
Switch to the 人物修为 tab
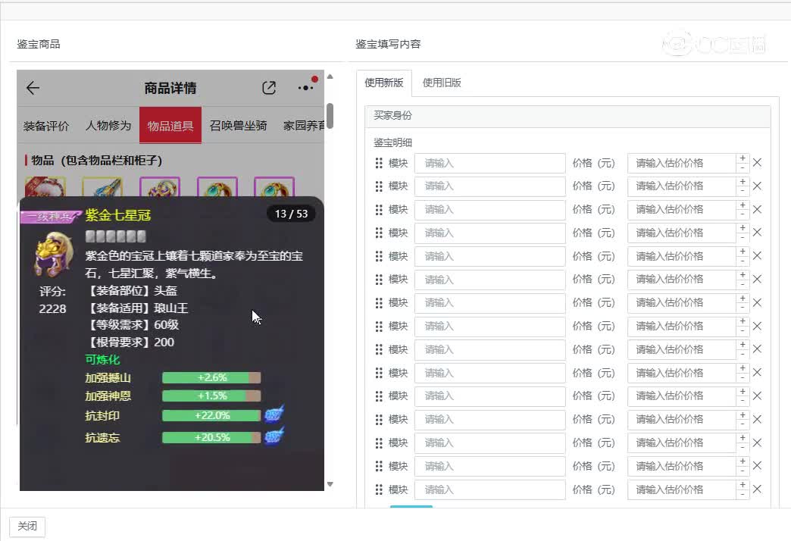point(108,125)
